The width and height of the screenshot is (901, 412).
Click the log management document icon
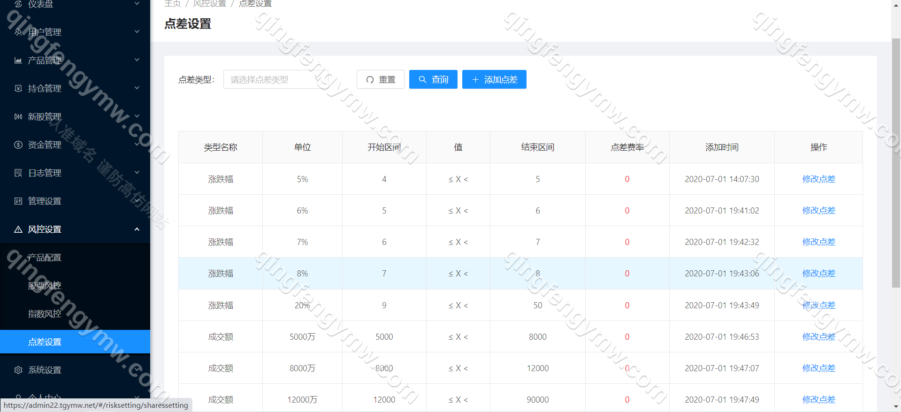[18, 173]
